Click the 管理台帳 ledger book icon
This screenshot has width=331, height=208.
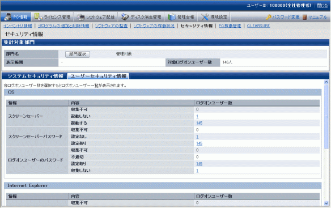[171, 17]
